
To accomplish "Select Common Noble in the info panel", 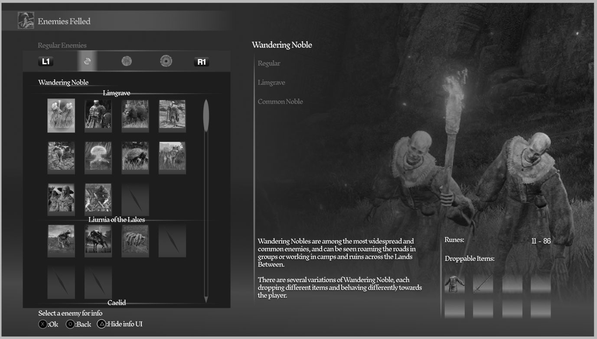I will tap(281, 101).
